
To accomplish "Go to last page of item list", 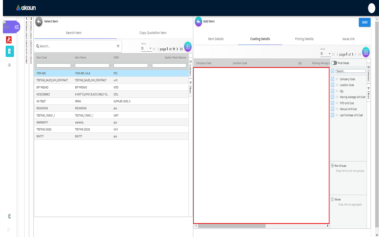I will point(181,49).
